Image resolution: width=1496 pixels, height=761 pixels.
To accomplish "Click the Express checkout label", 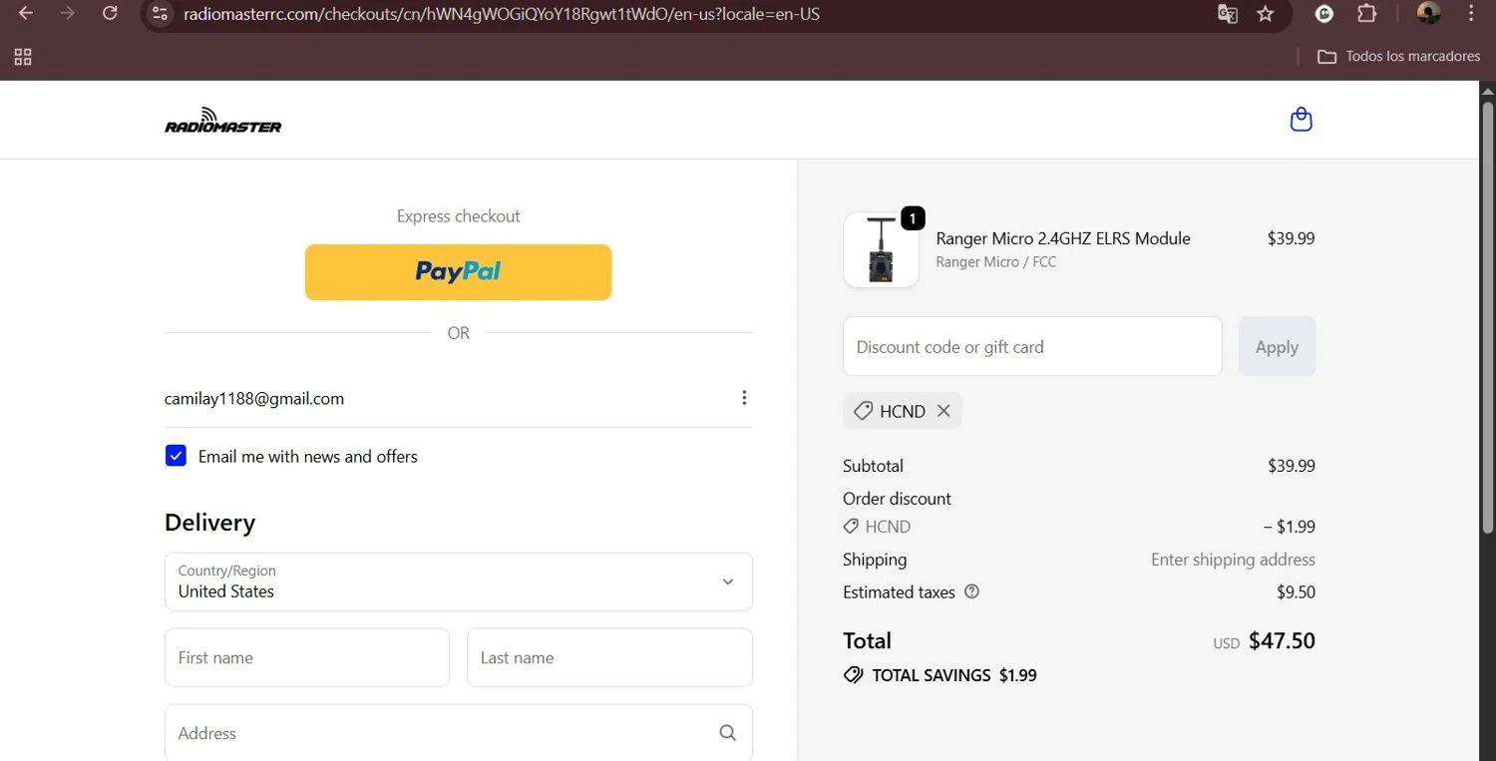I will click(459, 215).
